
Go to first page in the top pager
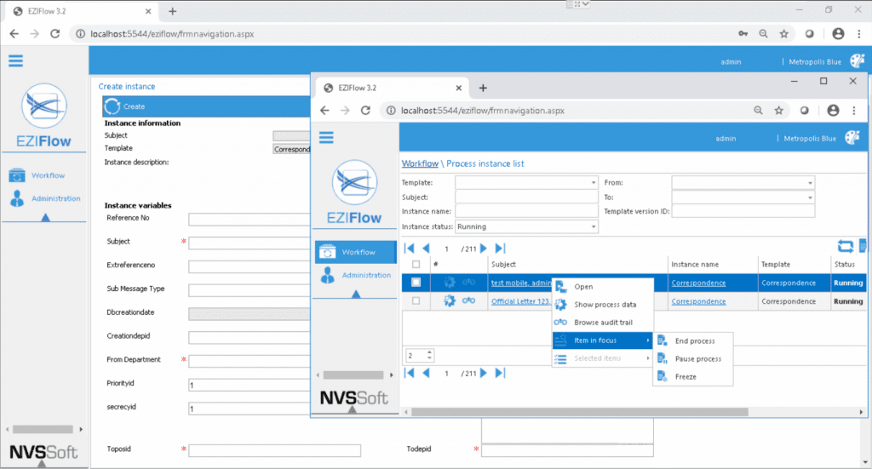[410, 249]
